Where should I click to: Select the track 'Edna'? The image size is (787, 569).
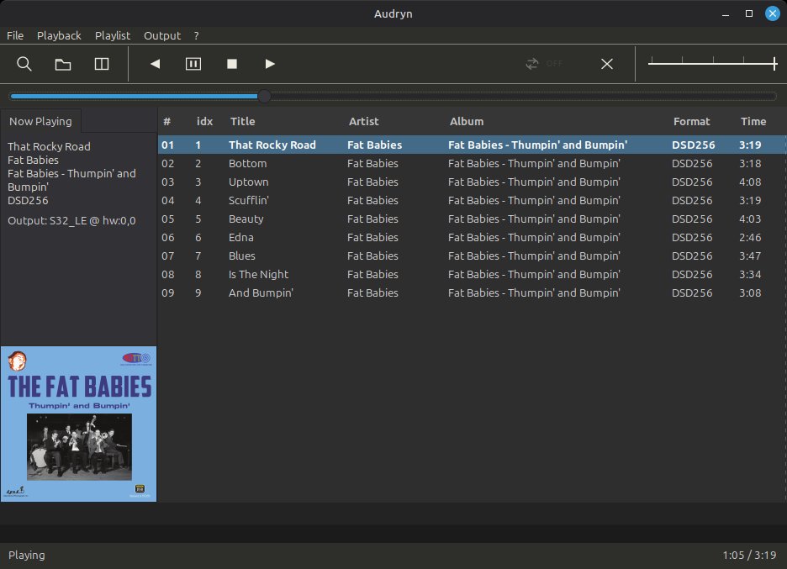(x=472, y=237)
